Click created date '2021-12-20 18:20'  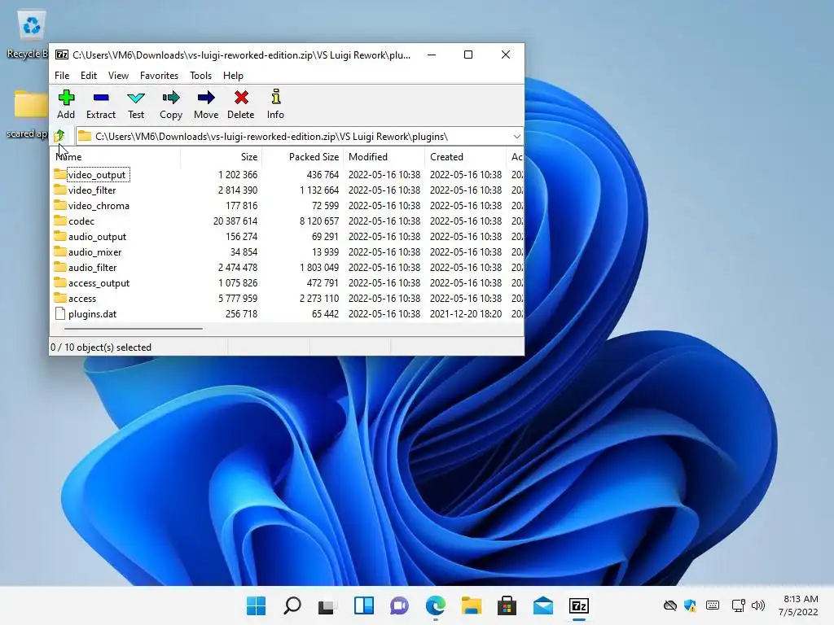(x=465, y=314)
